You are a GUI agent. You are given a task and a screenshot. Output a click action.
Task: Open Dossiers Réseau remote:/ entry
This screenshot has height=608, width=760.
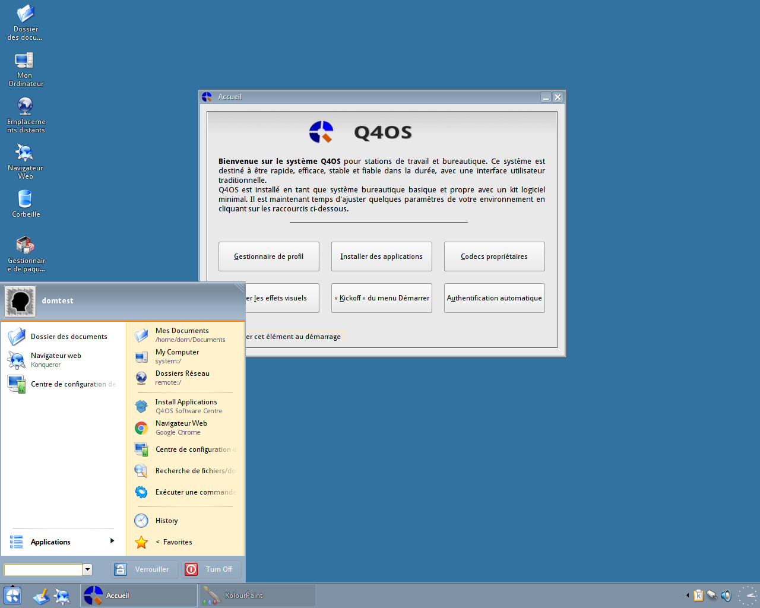tap(185, 378)
